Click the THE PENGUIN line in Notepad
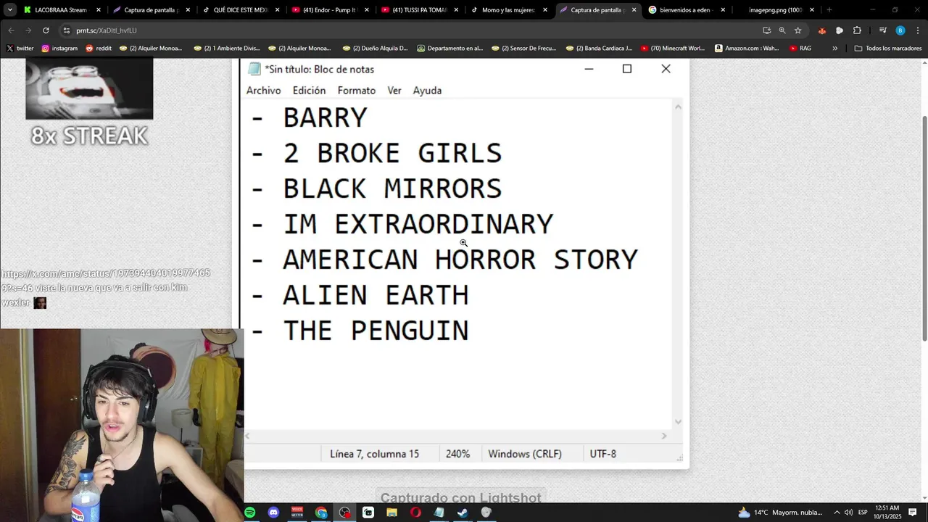The image size is (928, 522). click(360, 331)
